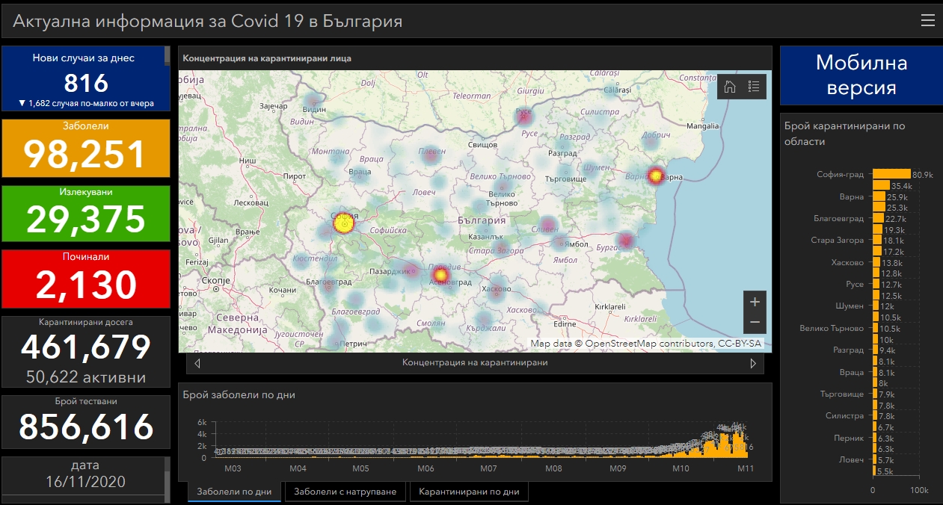Open the hamburger menu in the header

927,20
